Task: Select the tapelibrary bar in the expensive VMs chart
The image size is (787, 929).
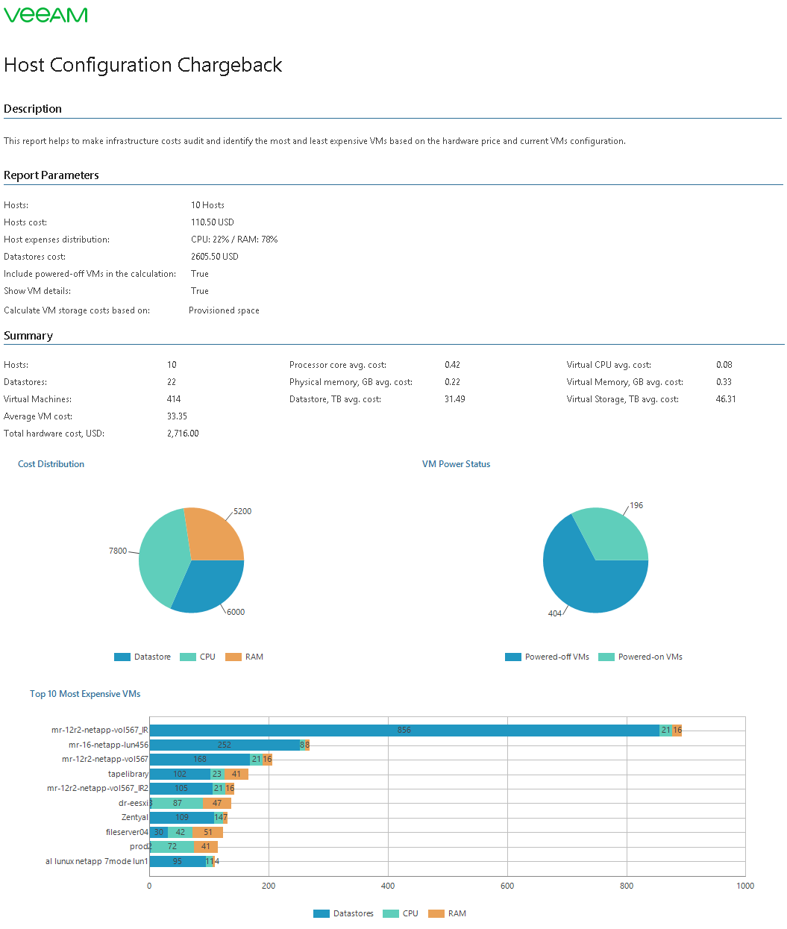Action: pyautogui.click(x=179, y=774)
